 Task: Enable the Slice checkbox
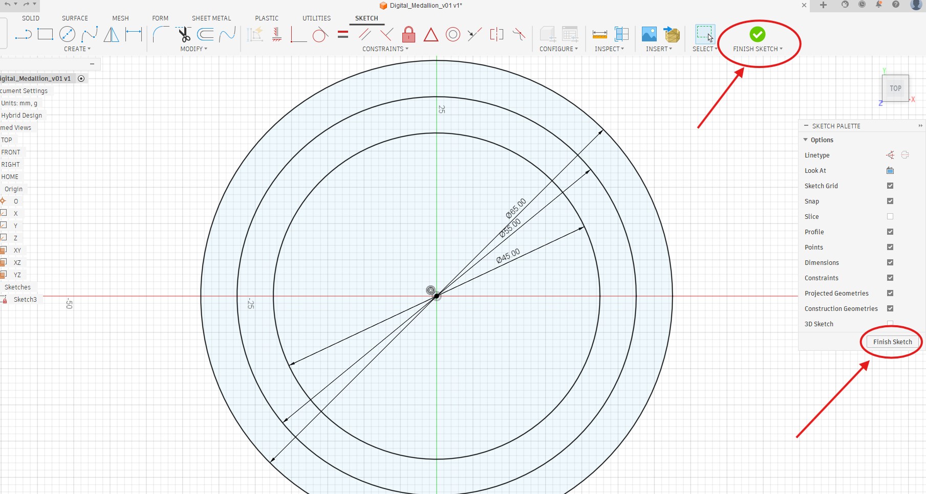coord(890,216)
